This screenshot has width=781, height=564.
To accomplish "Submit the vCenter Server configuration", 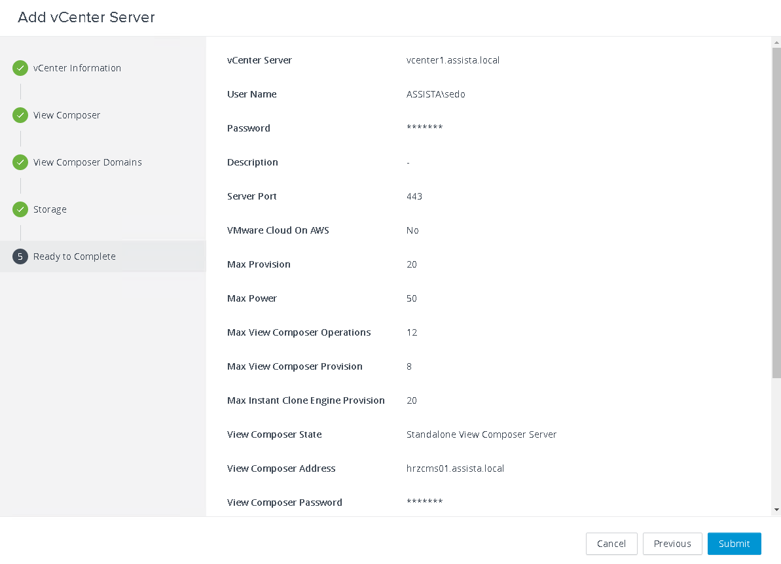I will click(734, 544).
